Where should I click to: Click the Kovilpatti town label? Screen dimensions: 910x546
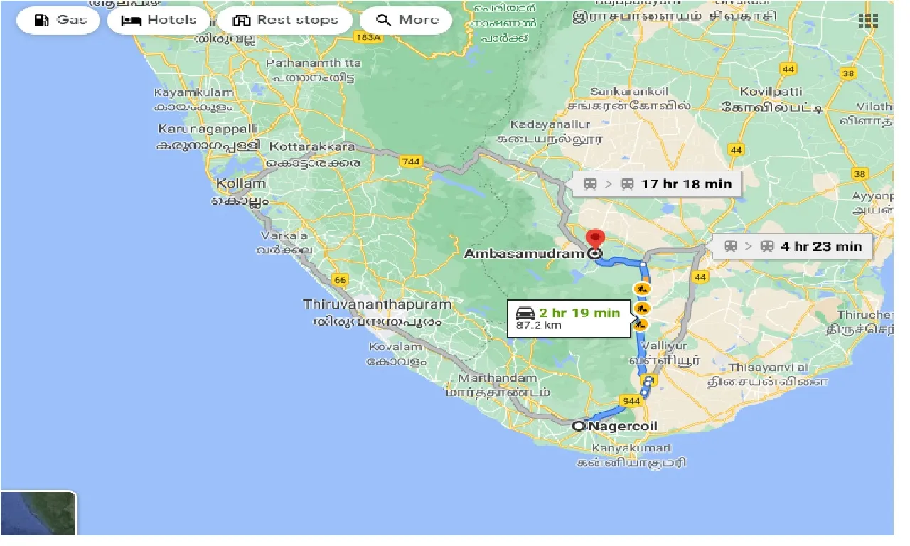tap(772, 100)
